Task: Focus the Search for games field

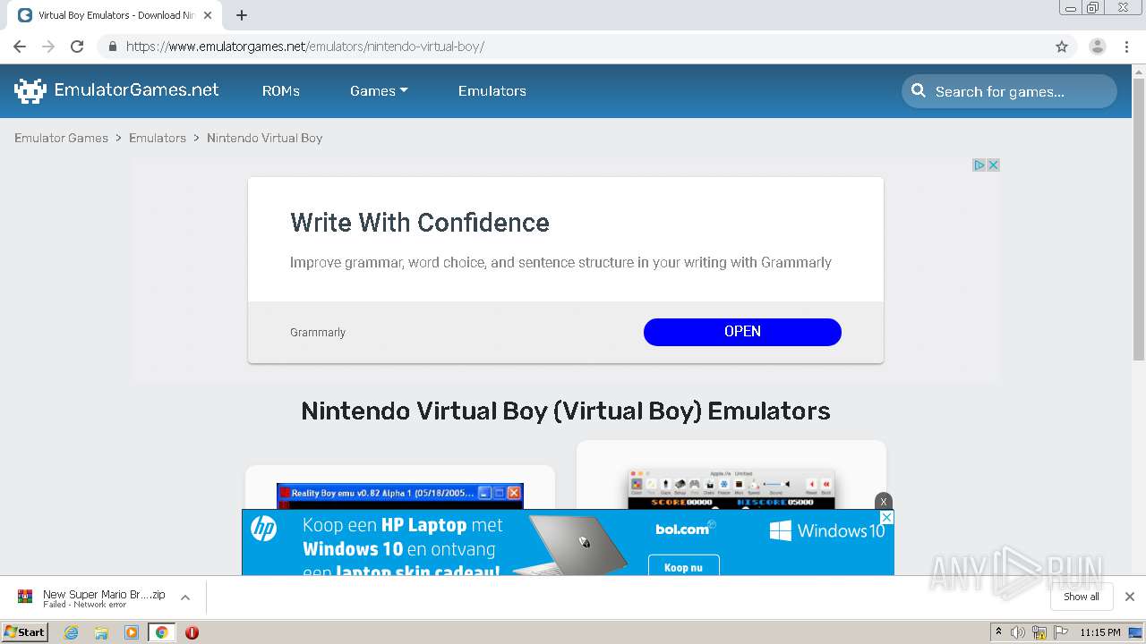Action: coord(1009,91)
